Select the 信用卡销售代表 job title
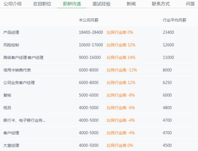 click(17, 70)
